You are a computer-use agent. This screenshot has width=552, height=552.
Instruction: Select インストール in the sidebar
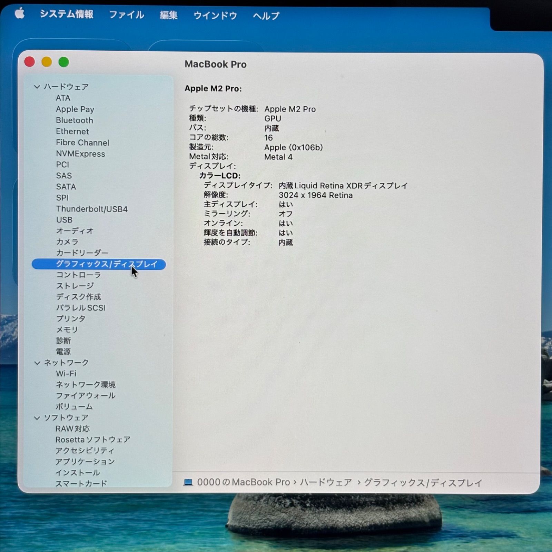point(78,473)
